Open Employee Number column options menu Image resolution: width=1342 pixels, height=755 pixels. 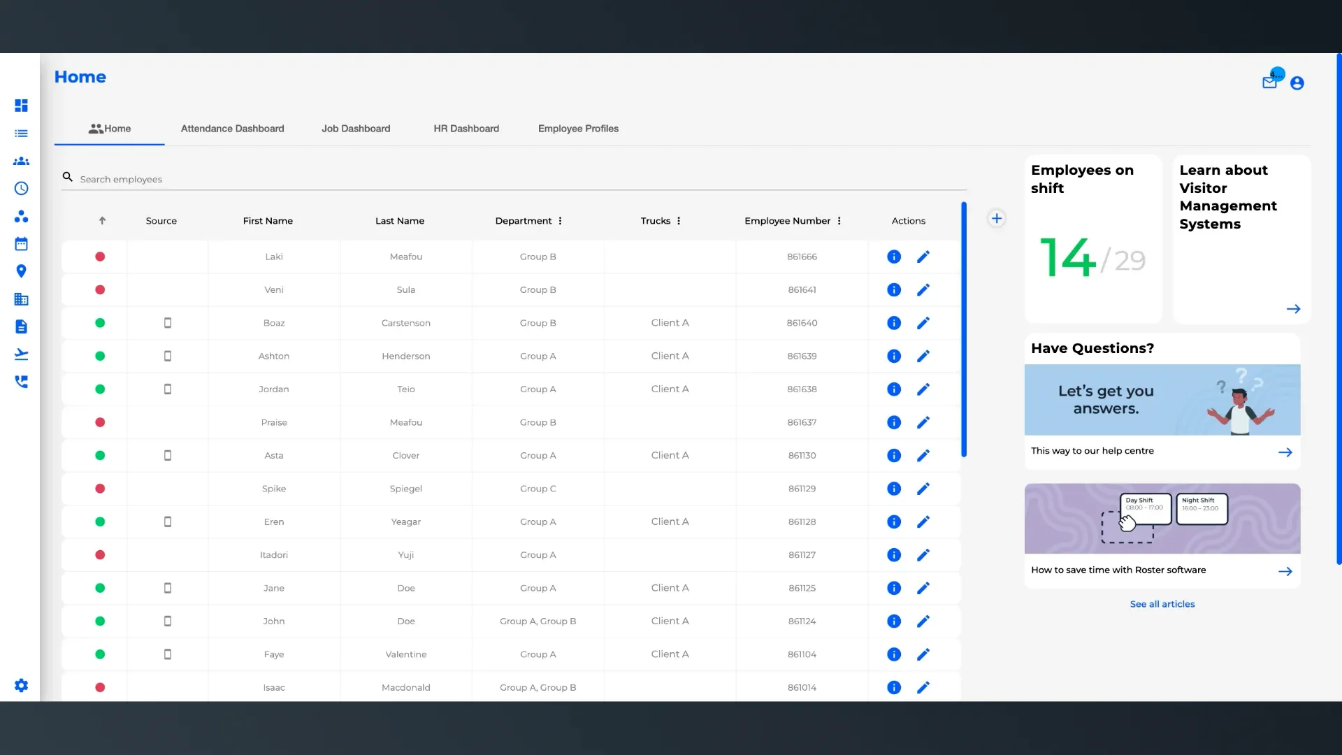click(x=839, y=221)
